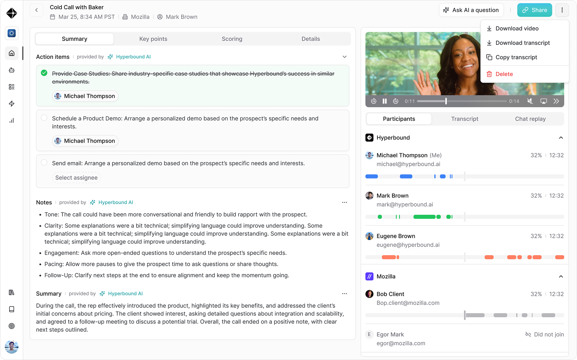
Task: Change assignee on Provide Case Studies item
Action: (85, 96)
